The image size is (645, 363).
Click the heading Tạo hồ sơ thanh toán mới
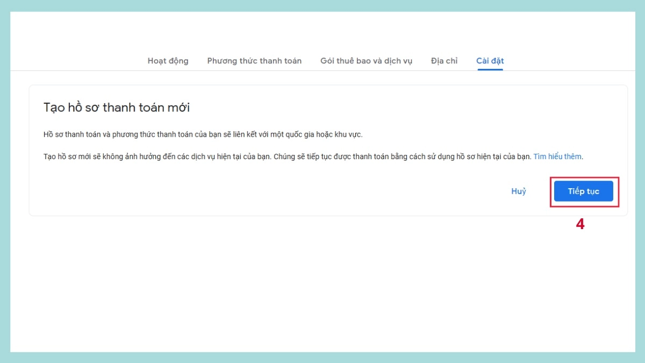click(x=117, y=108)
